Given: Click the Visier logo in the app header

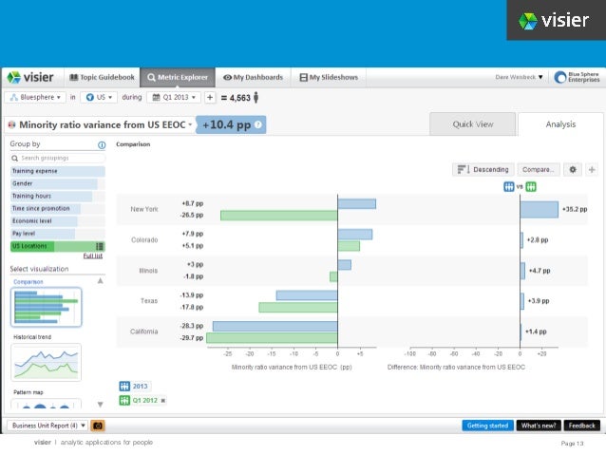Looking at the screenshot, I should coord(30,77).
